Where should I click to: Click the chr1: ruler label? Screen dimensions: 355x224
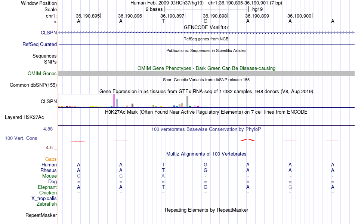51,16
